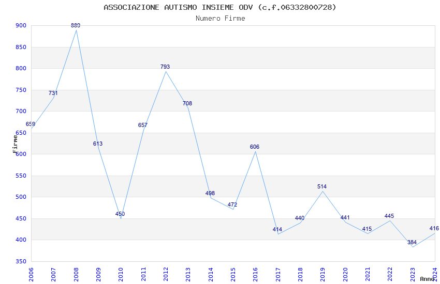Click the 2009 x-axis year label
This screenshot has height=284, width=440.
click(98, 274)
